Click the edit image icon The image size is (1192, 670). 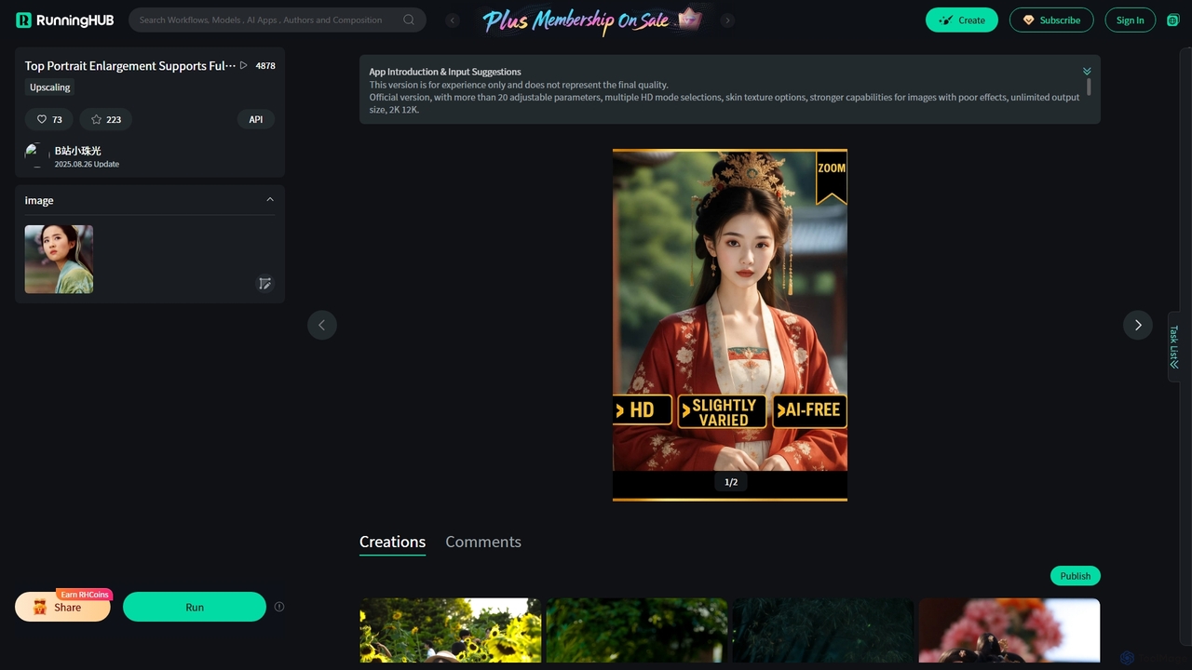[x=265, y=284]
